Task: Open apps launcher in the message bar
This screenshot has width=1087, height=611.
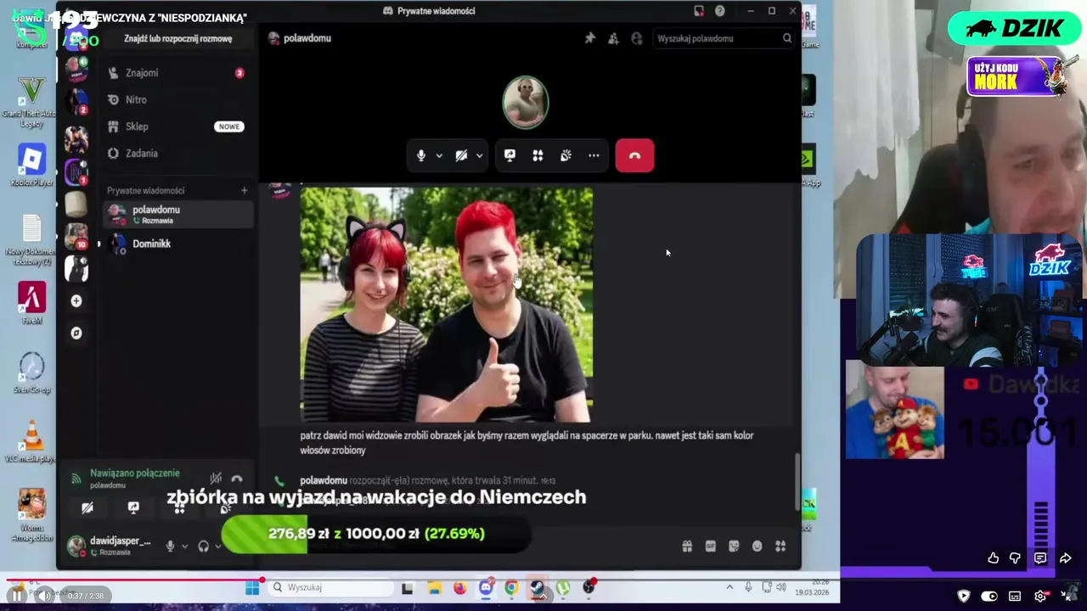Action: 780,547
